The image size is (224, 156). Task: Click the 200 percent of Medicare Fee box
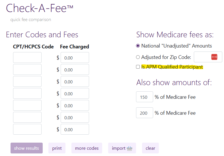click(145, 113)
